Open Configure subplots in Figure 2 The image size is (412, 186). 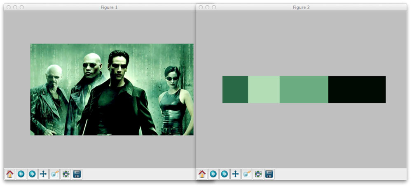258,174
